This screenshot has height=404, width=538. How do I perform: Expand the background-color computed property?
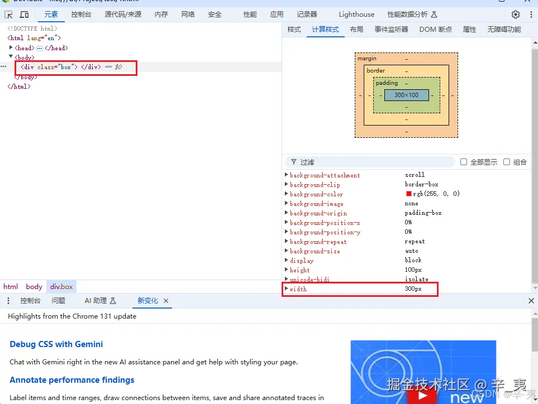(x=286, y=194)
